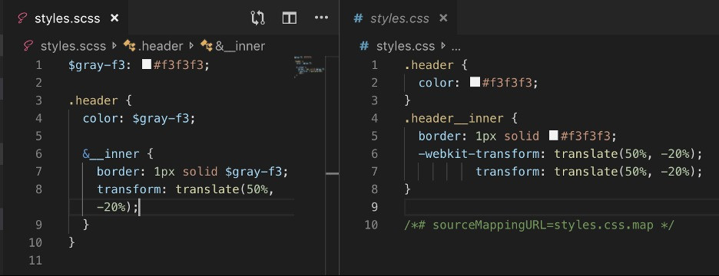The image size is (719, 276).
Task: Select styles.css in the right breadcrumb
Action: point(406,46)
